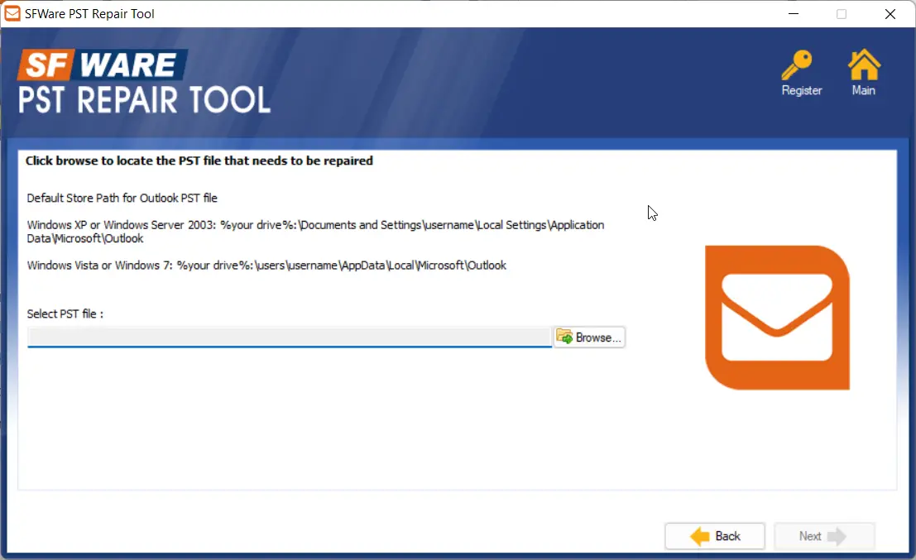Click the 'Select PST file :' label
The image size is (916, 560).
[x=65, y=314]
